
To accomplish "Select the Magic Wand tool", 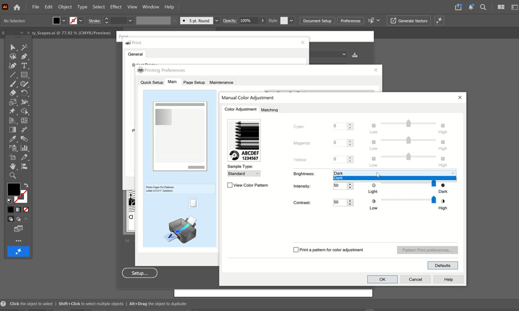I will (24, 47).
